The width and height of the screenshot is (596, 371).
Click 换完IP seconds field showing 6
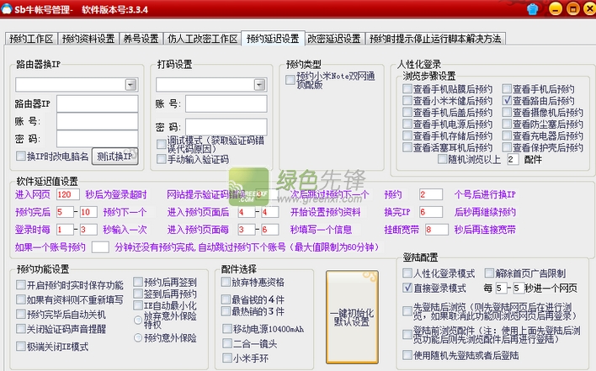coord(431,212)
